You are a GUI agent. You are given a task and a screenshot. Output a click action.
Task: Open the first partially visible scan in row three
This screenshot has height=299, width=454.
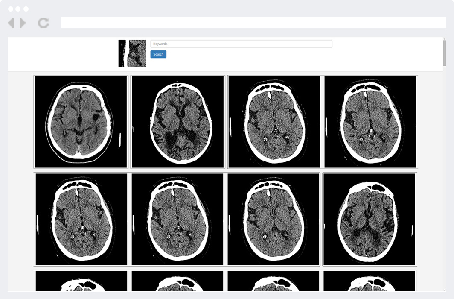click(x=81, y=281)
